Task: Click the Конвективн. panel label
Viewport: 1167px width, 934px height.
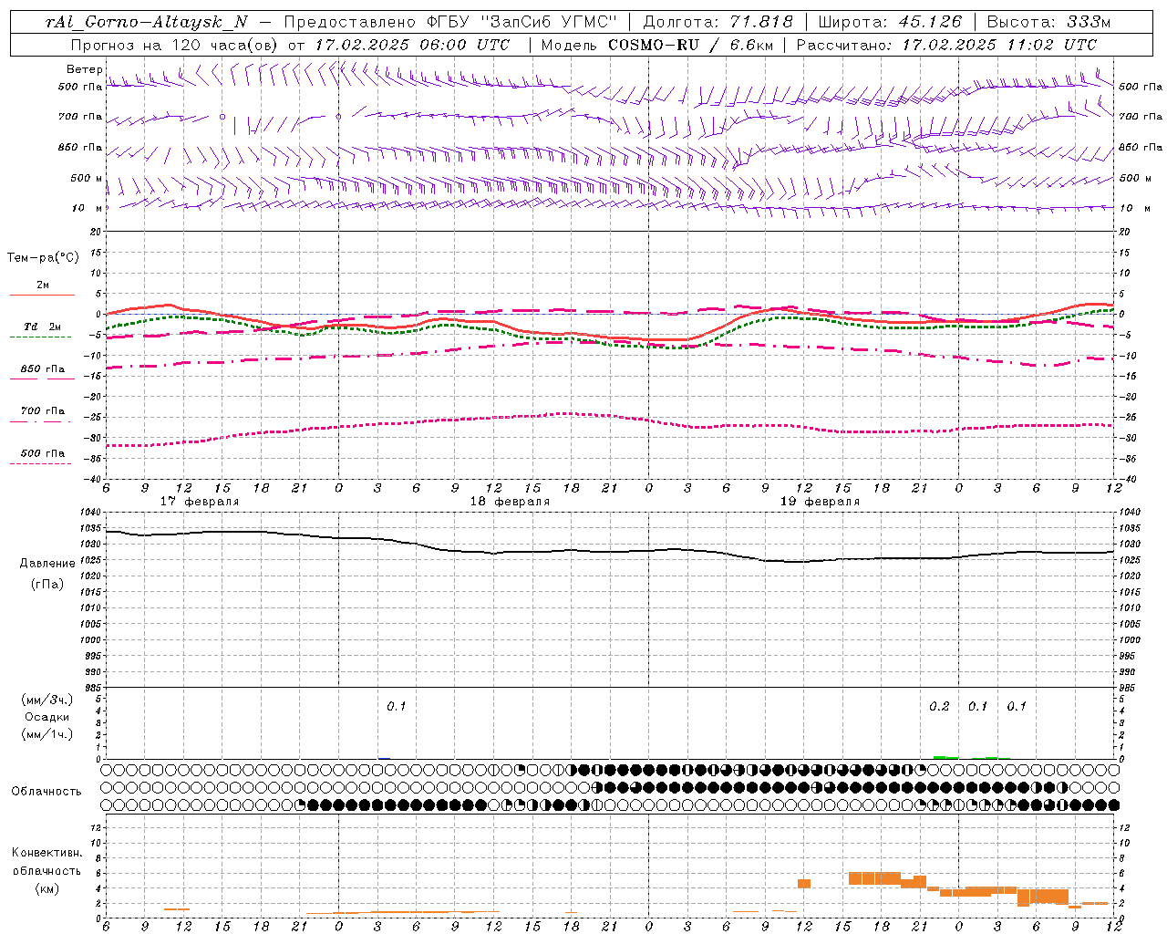Action: pos(46,853)
